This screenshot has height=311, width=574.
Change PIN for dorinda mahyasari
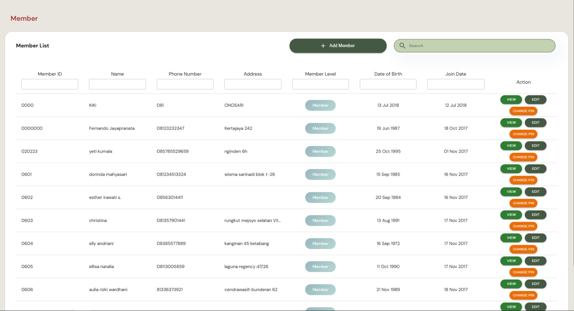point(523,180)
